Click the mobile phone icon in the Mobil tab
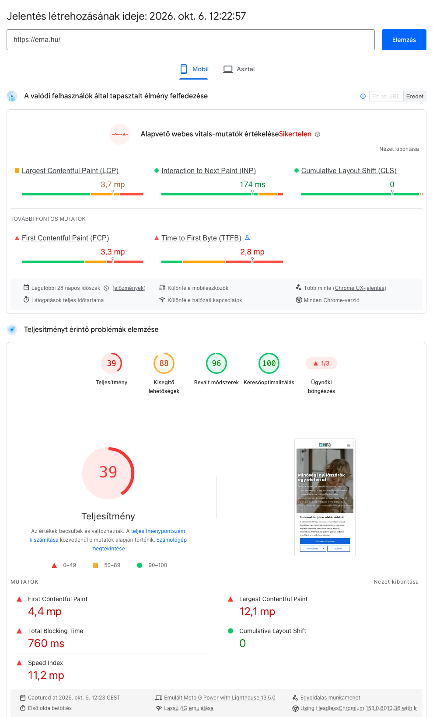Image resolution: width=433 pixels, height=717 pixels. 184,69
